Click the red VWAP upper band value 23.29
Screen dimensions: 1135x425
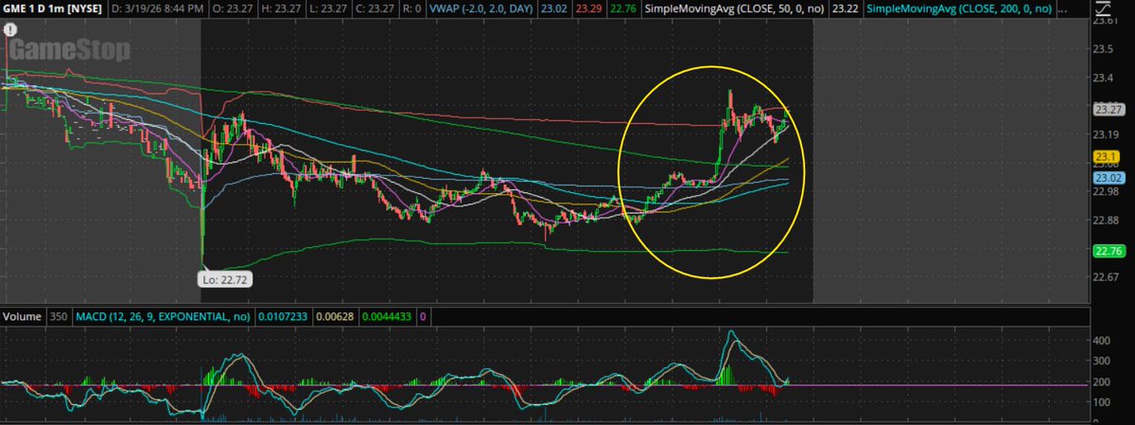pyautogui.click(x=589, y=9)
